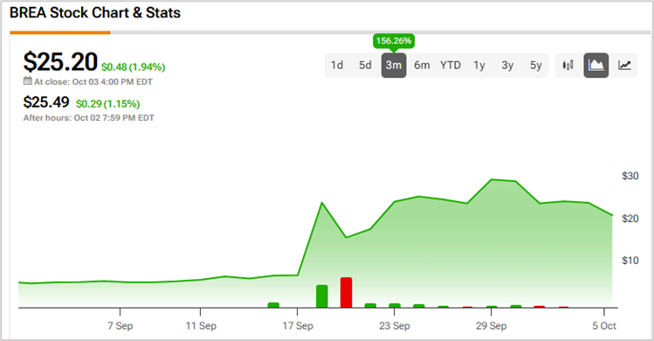Click the 17 Sep axis label
The image size is (654, 341).
coord(298,326)
